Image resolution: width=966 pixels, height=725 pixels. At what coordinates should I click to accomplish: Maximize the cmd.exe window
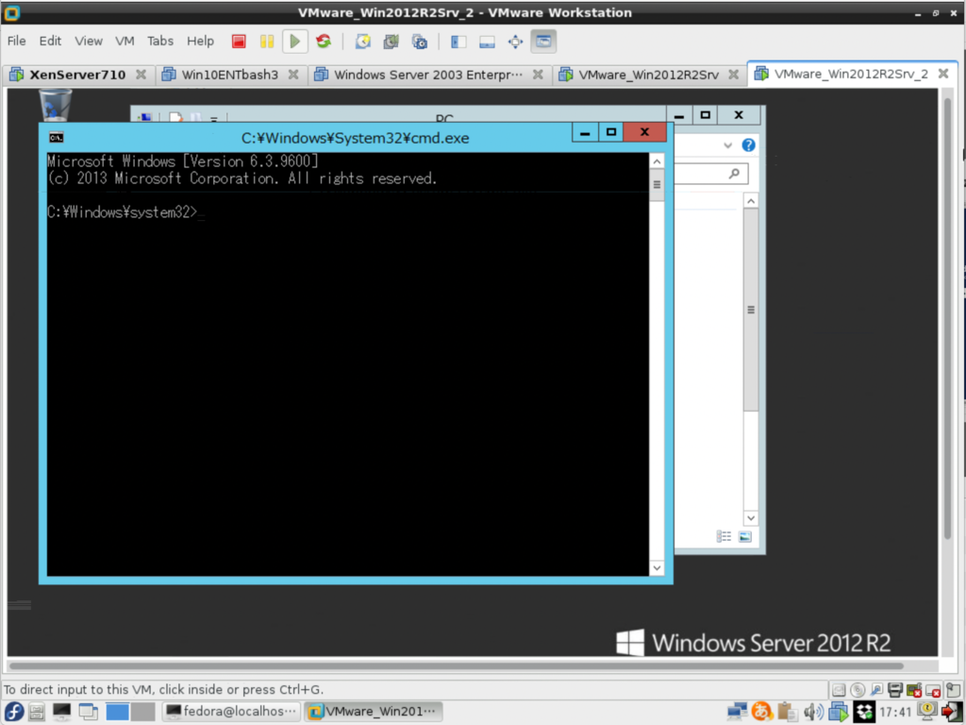click(610, 132)
